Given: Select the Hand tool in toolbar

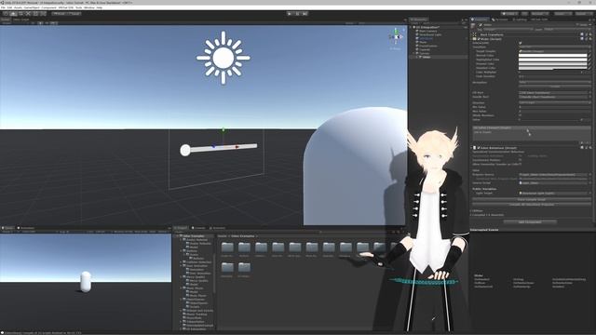Looking at the screenshot, I should pyautogui.click(x=6, y=14).
